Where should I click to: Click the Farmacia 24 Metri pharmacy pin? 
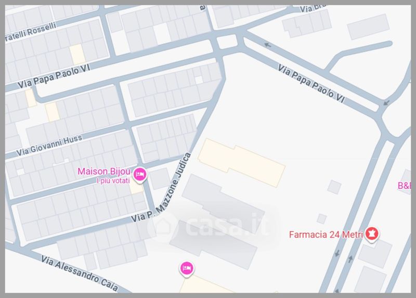click(x=372, y=235)
